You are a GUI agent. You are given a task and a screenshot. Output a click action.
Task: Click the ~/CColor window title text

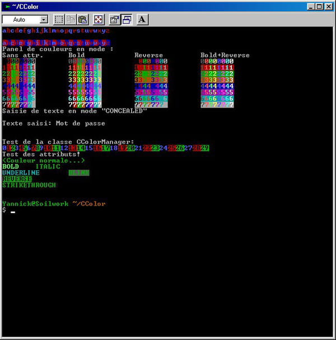click(25, 7)
